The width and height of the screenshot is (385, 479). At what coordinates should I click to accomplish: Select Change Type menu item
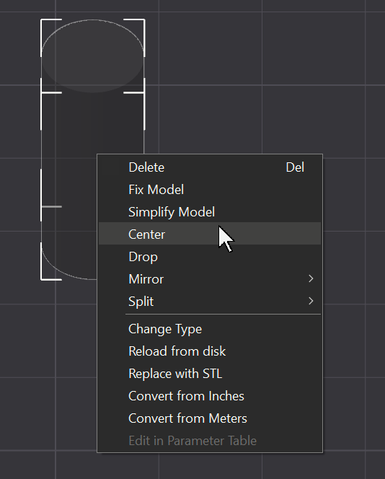pyautogui.click(x=210, y=329)
